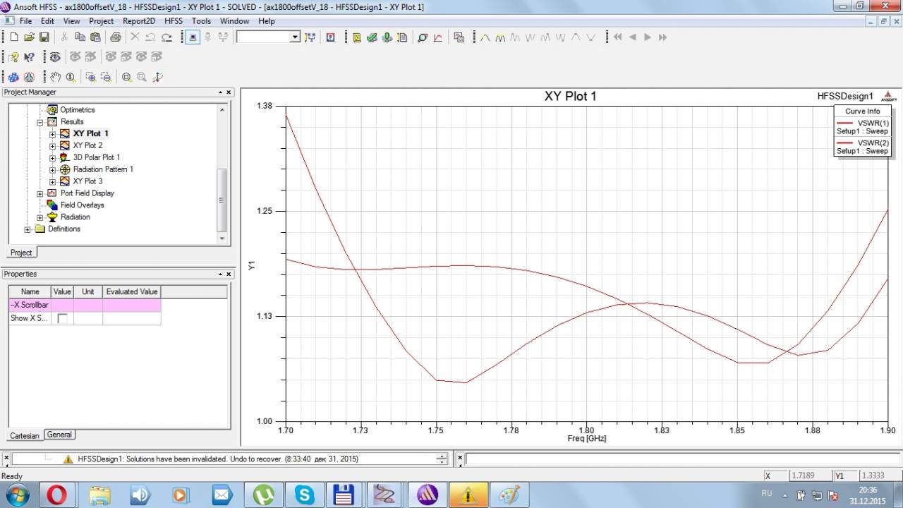
Task: Open the Report2D menu
Action: [x=138, y=21]
